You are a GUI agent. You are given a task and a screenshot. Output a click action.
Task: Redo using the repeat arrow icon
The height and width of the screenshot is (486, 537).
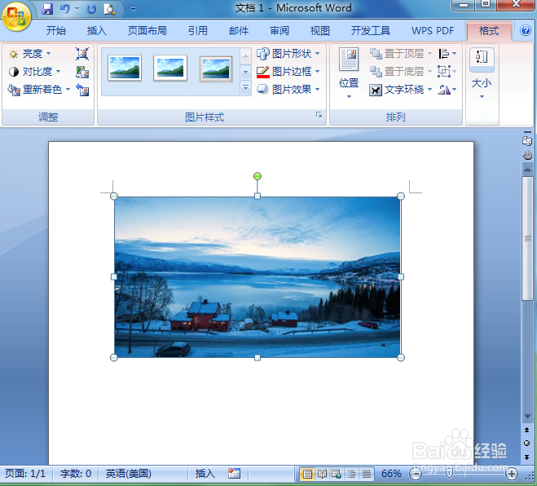coord(91,9)
